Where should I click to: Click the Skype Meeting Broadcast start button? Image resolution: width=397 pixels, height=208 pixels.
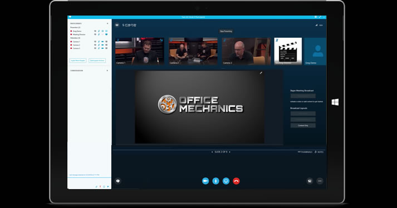(x=303, y=96)
